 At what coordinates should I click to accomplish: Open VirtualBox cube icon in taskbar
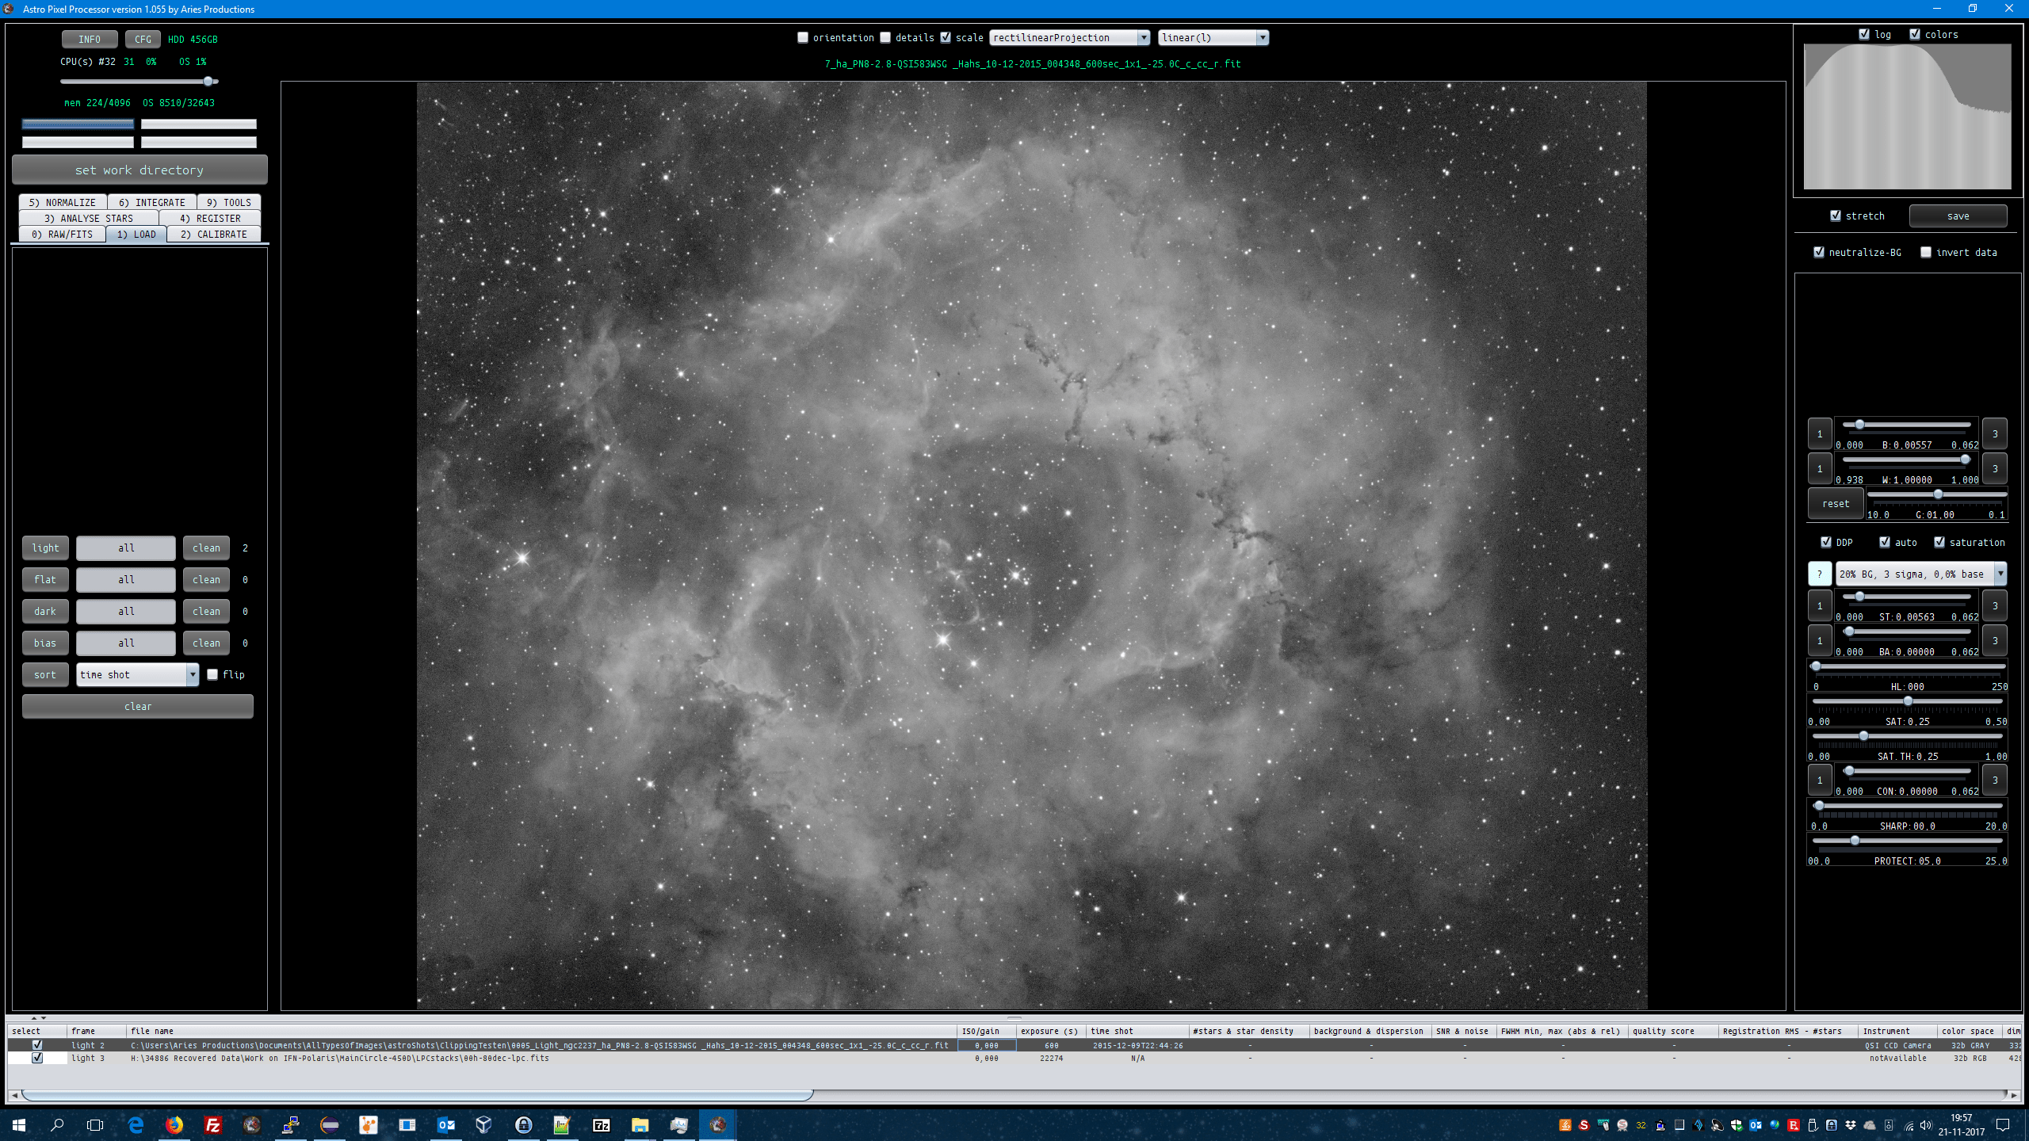(x=483, y=1124)
